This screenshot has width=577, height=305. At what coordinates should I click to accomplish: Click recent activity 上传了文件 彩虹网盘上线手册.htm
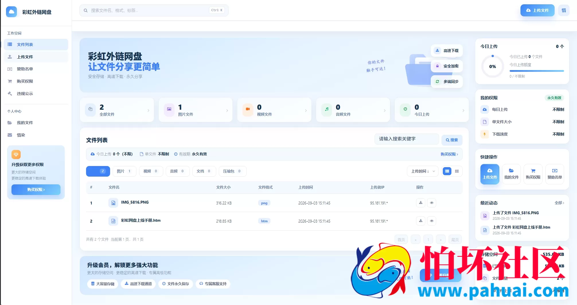(x=521, y=227)
